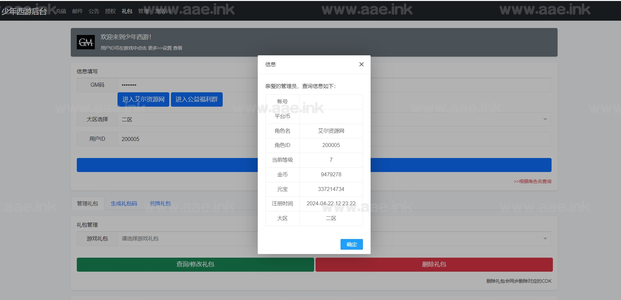Switch to the 生成礼包码 tab
621x300 pixels.
(x=124, y=203)
